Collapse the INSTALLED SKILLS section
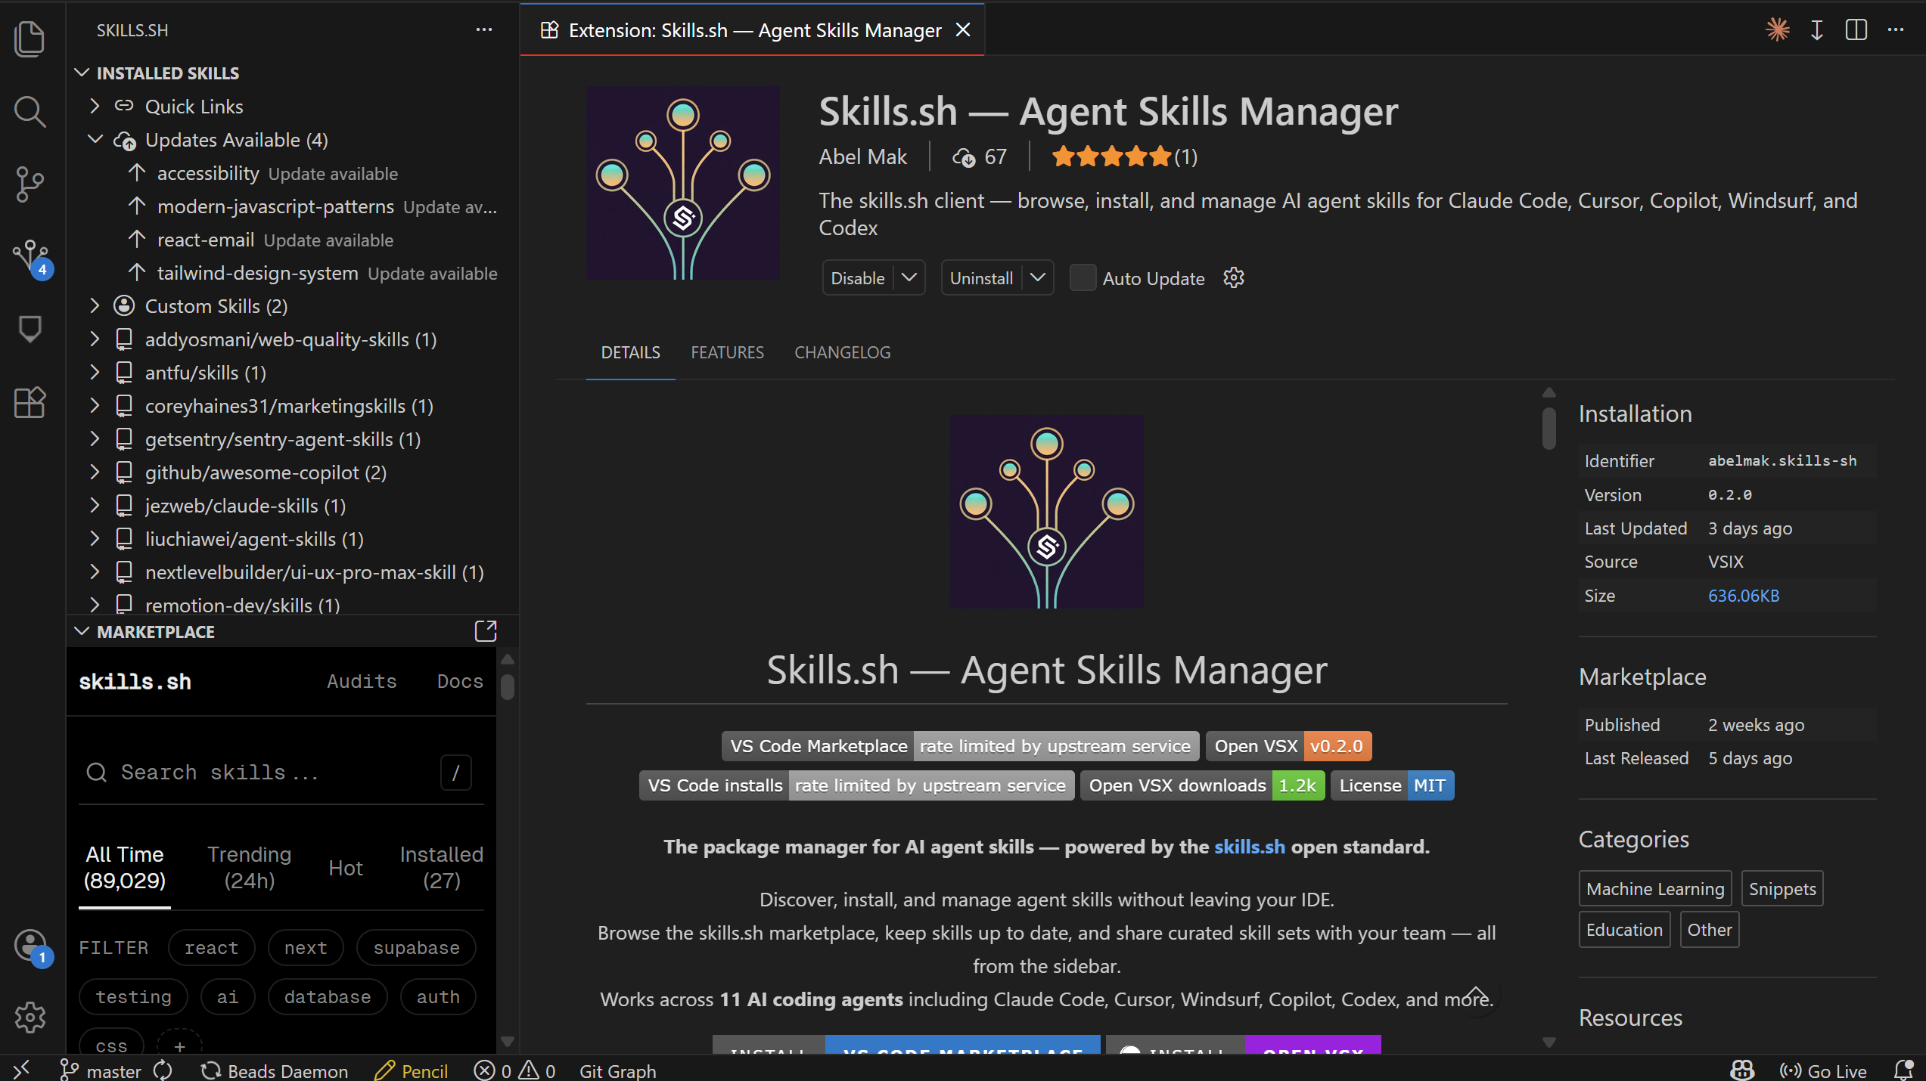 82,73
